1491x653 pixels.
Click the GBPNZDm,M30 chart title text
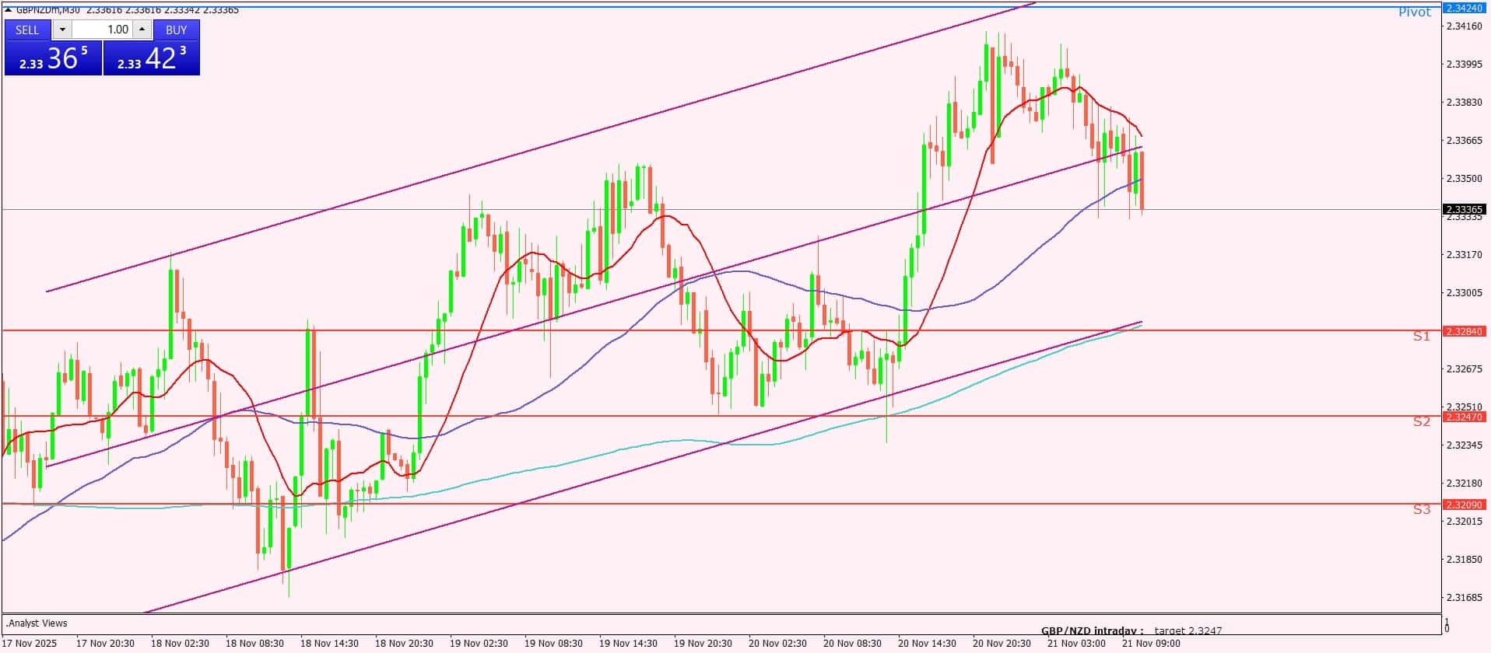(47, 10)
